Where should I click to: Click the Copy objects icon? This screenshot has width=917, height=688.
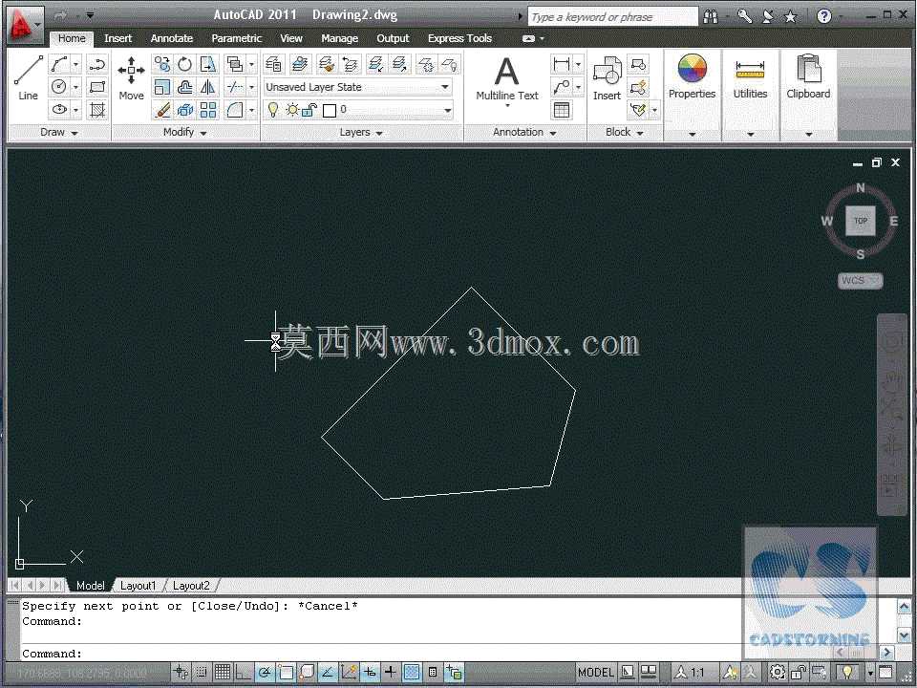point(162,64)
